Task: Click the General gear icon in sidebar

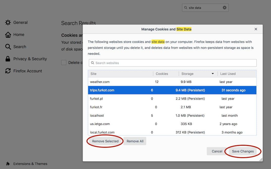Action: coord(8,22)
